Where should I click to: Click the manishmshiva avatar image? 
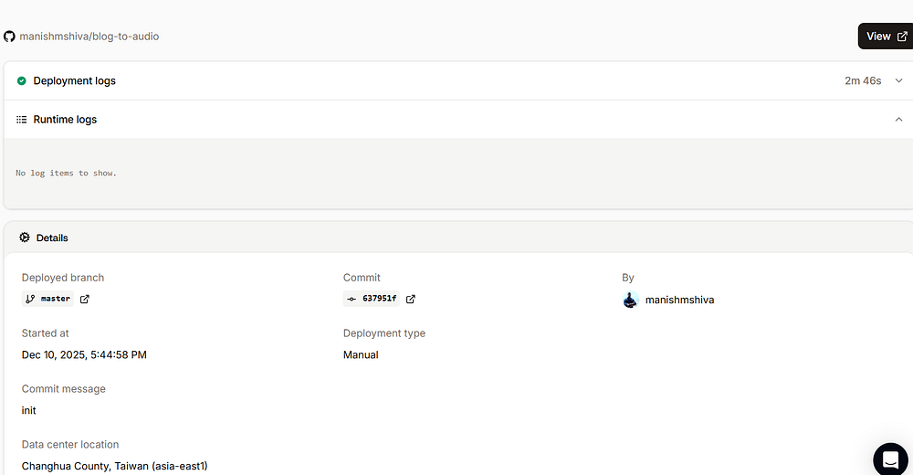pyautogui.click(x=630, y=300)
